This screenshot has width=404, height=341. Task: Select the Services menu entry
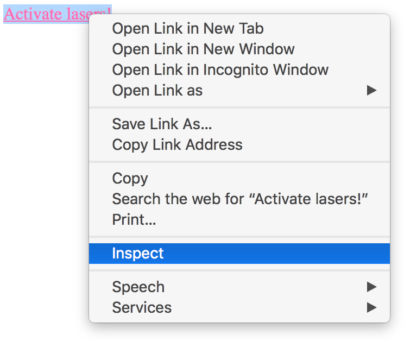point(142,307)
